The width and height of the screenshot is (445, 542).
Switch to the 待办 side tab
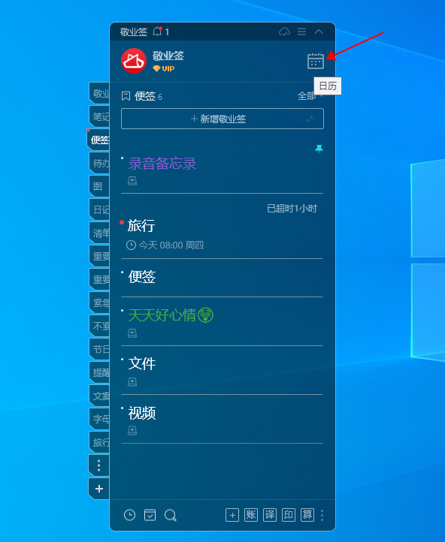tap(99, 163)
